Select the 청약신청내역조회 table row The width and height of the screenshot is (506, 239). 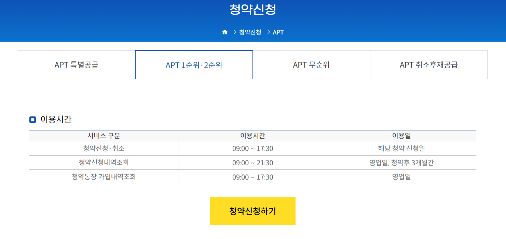(104, 163)
